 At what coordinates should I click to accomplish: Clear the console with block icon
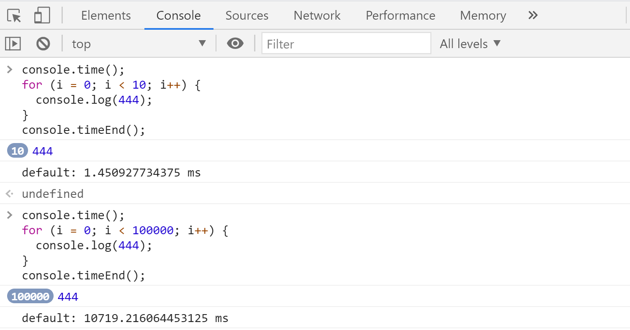click(43, 43)
